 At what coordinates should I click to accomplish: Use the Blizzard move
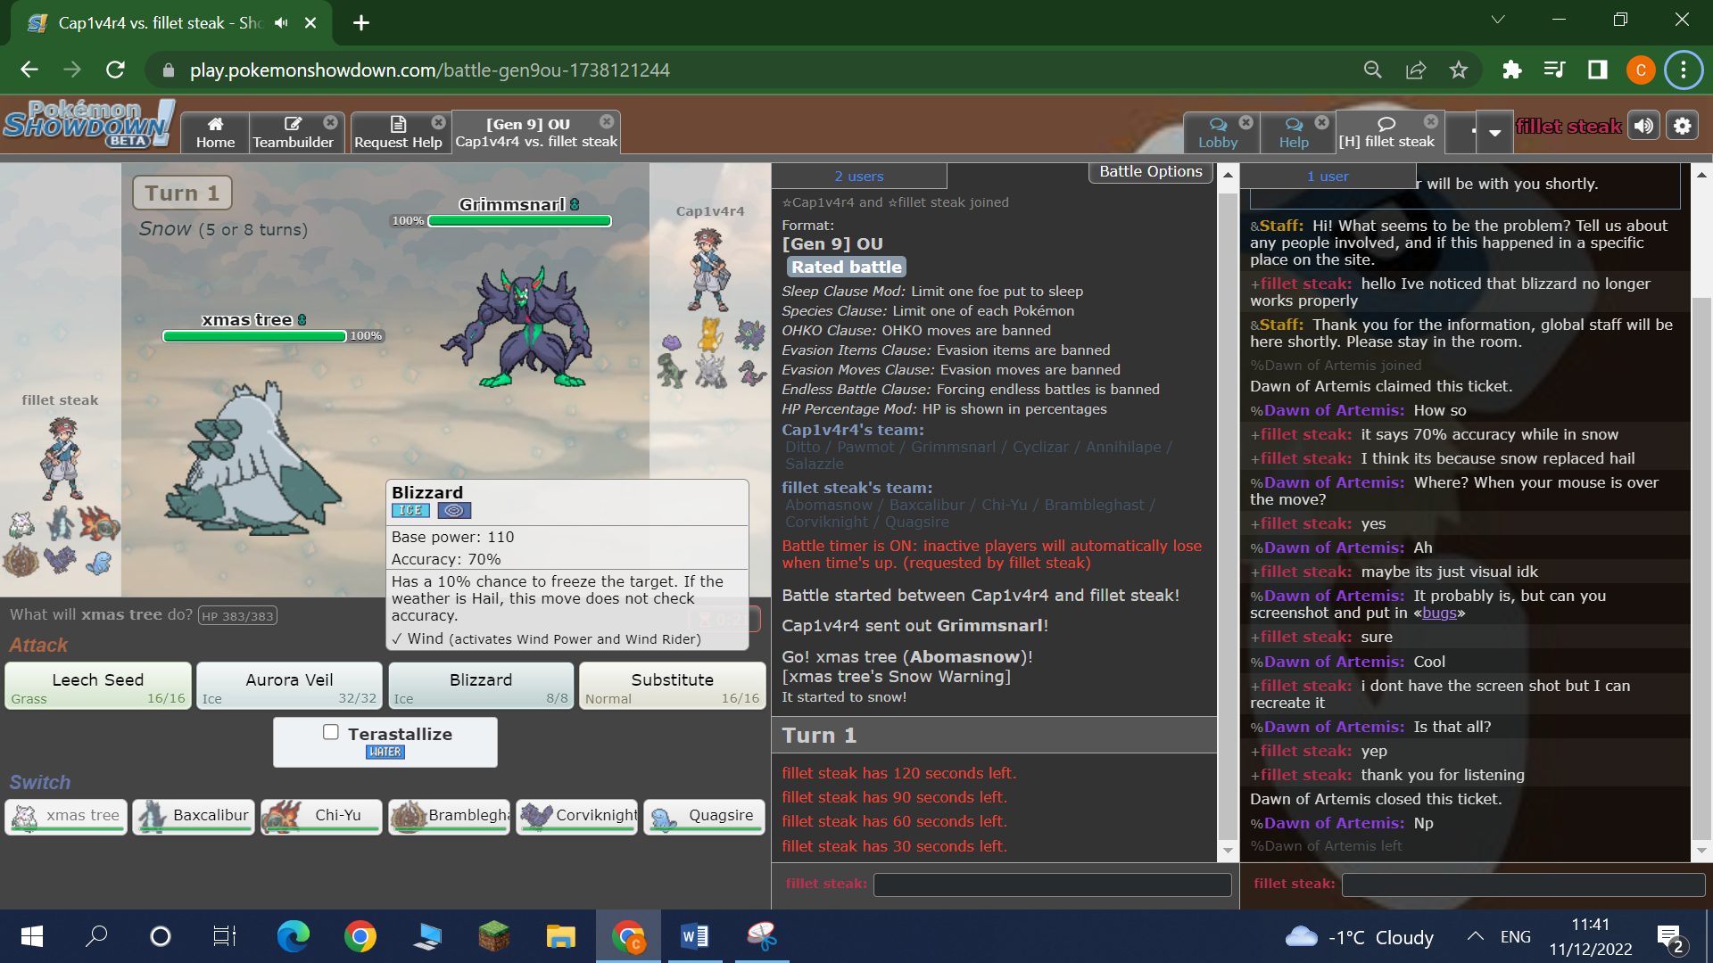pos(481,687)
